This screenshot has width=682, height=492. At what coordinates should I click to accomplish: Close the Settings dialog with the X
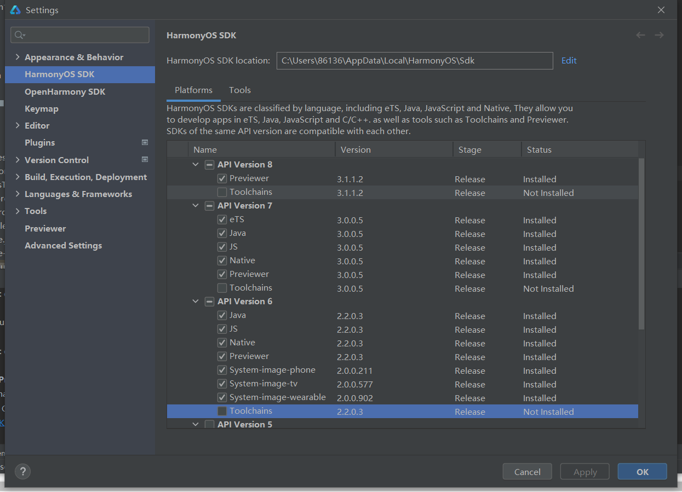(661, 10)
